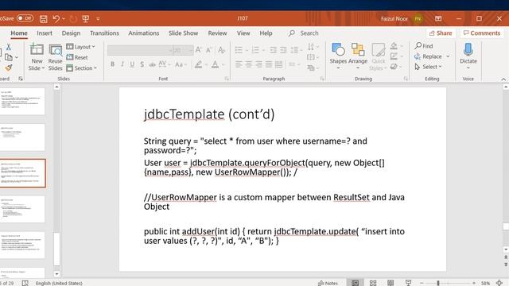Open the Home ribbon tab

tap(19, 33)
